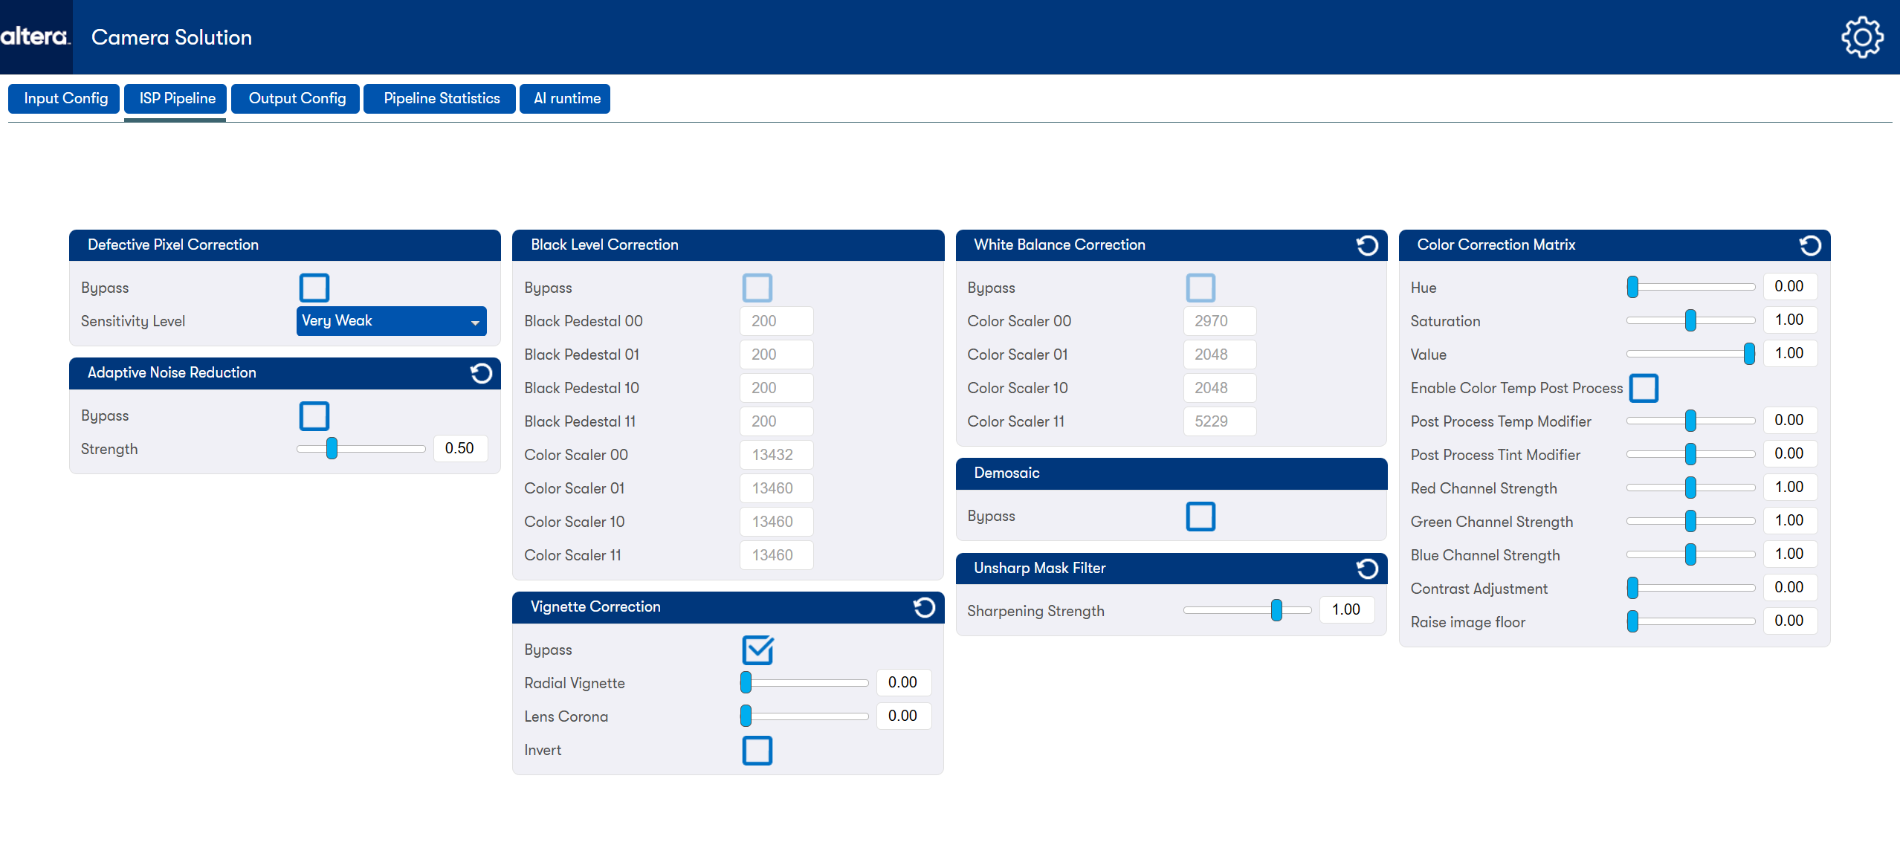The width and height of the screenshot is (1900, 848).
Task: Go to AI runtime tab
Action: tap(566, 99)
